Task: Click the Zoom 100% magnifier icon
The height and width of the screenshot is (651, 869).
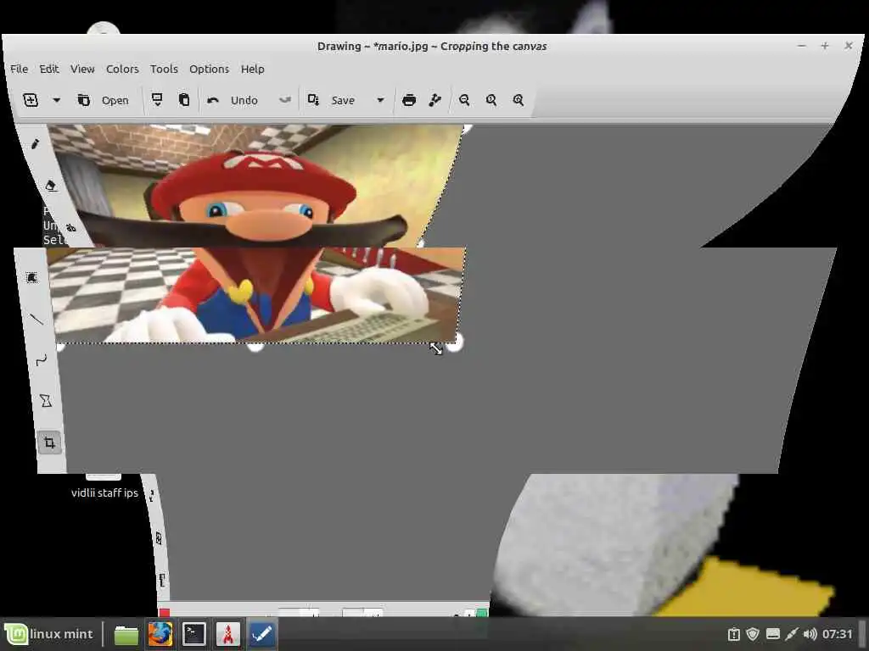Action: click(x=491, y=100)
